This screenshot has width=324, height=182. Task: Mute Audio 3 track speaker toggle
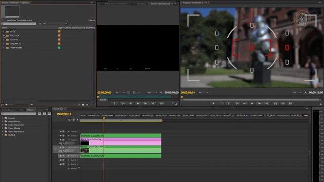(61, 164)
